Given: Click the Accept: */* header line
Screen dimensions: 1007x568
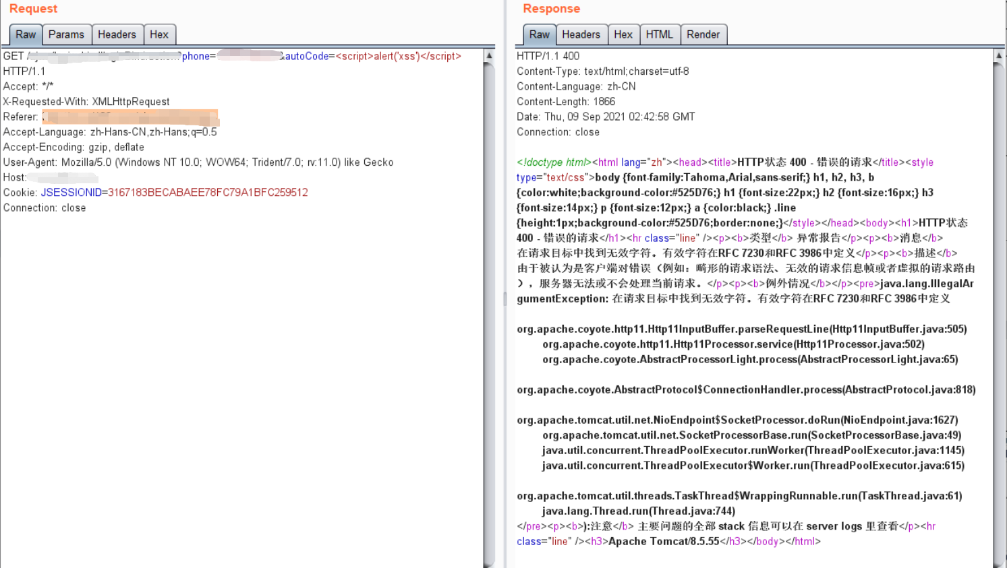Looking at the screenshot, I should (x=28, y=86).
